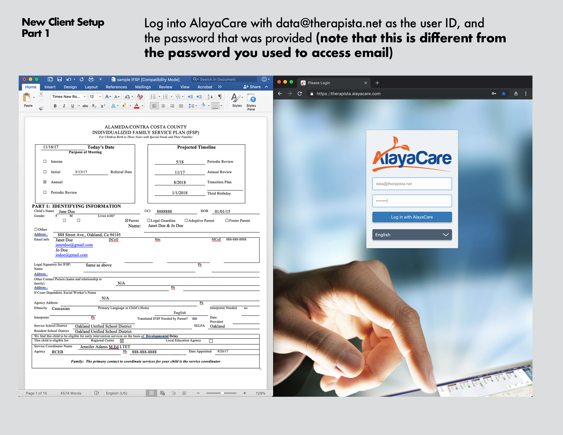Open the jodoe@gmail.com email link
This screenshot has height=435, width=563.
click(72, 255)
